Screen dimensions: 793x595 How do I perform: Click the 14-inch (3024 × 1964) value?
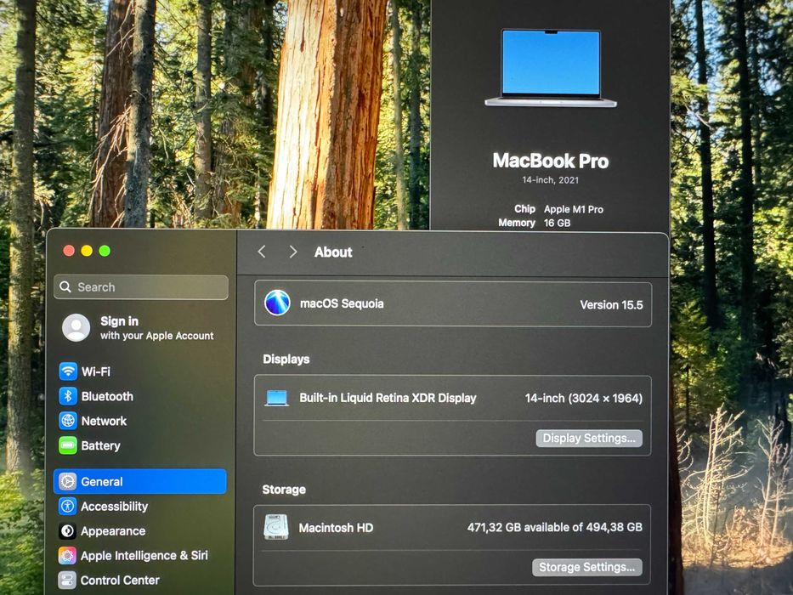click(x=584, y=399)
